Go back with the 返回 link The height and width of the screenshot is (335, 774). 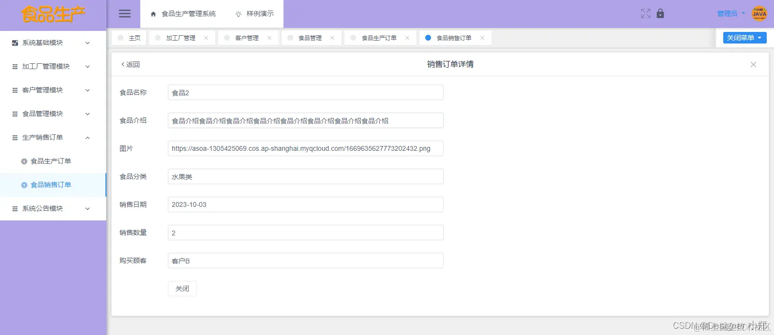coord(130,64)
